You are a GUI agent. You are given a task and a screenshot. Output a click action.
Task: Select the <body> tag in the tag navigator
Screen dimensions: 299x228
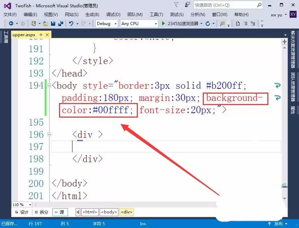pyautogui.click(x=109, y=212)
